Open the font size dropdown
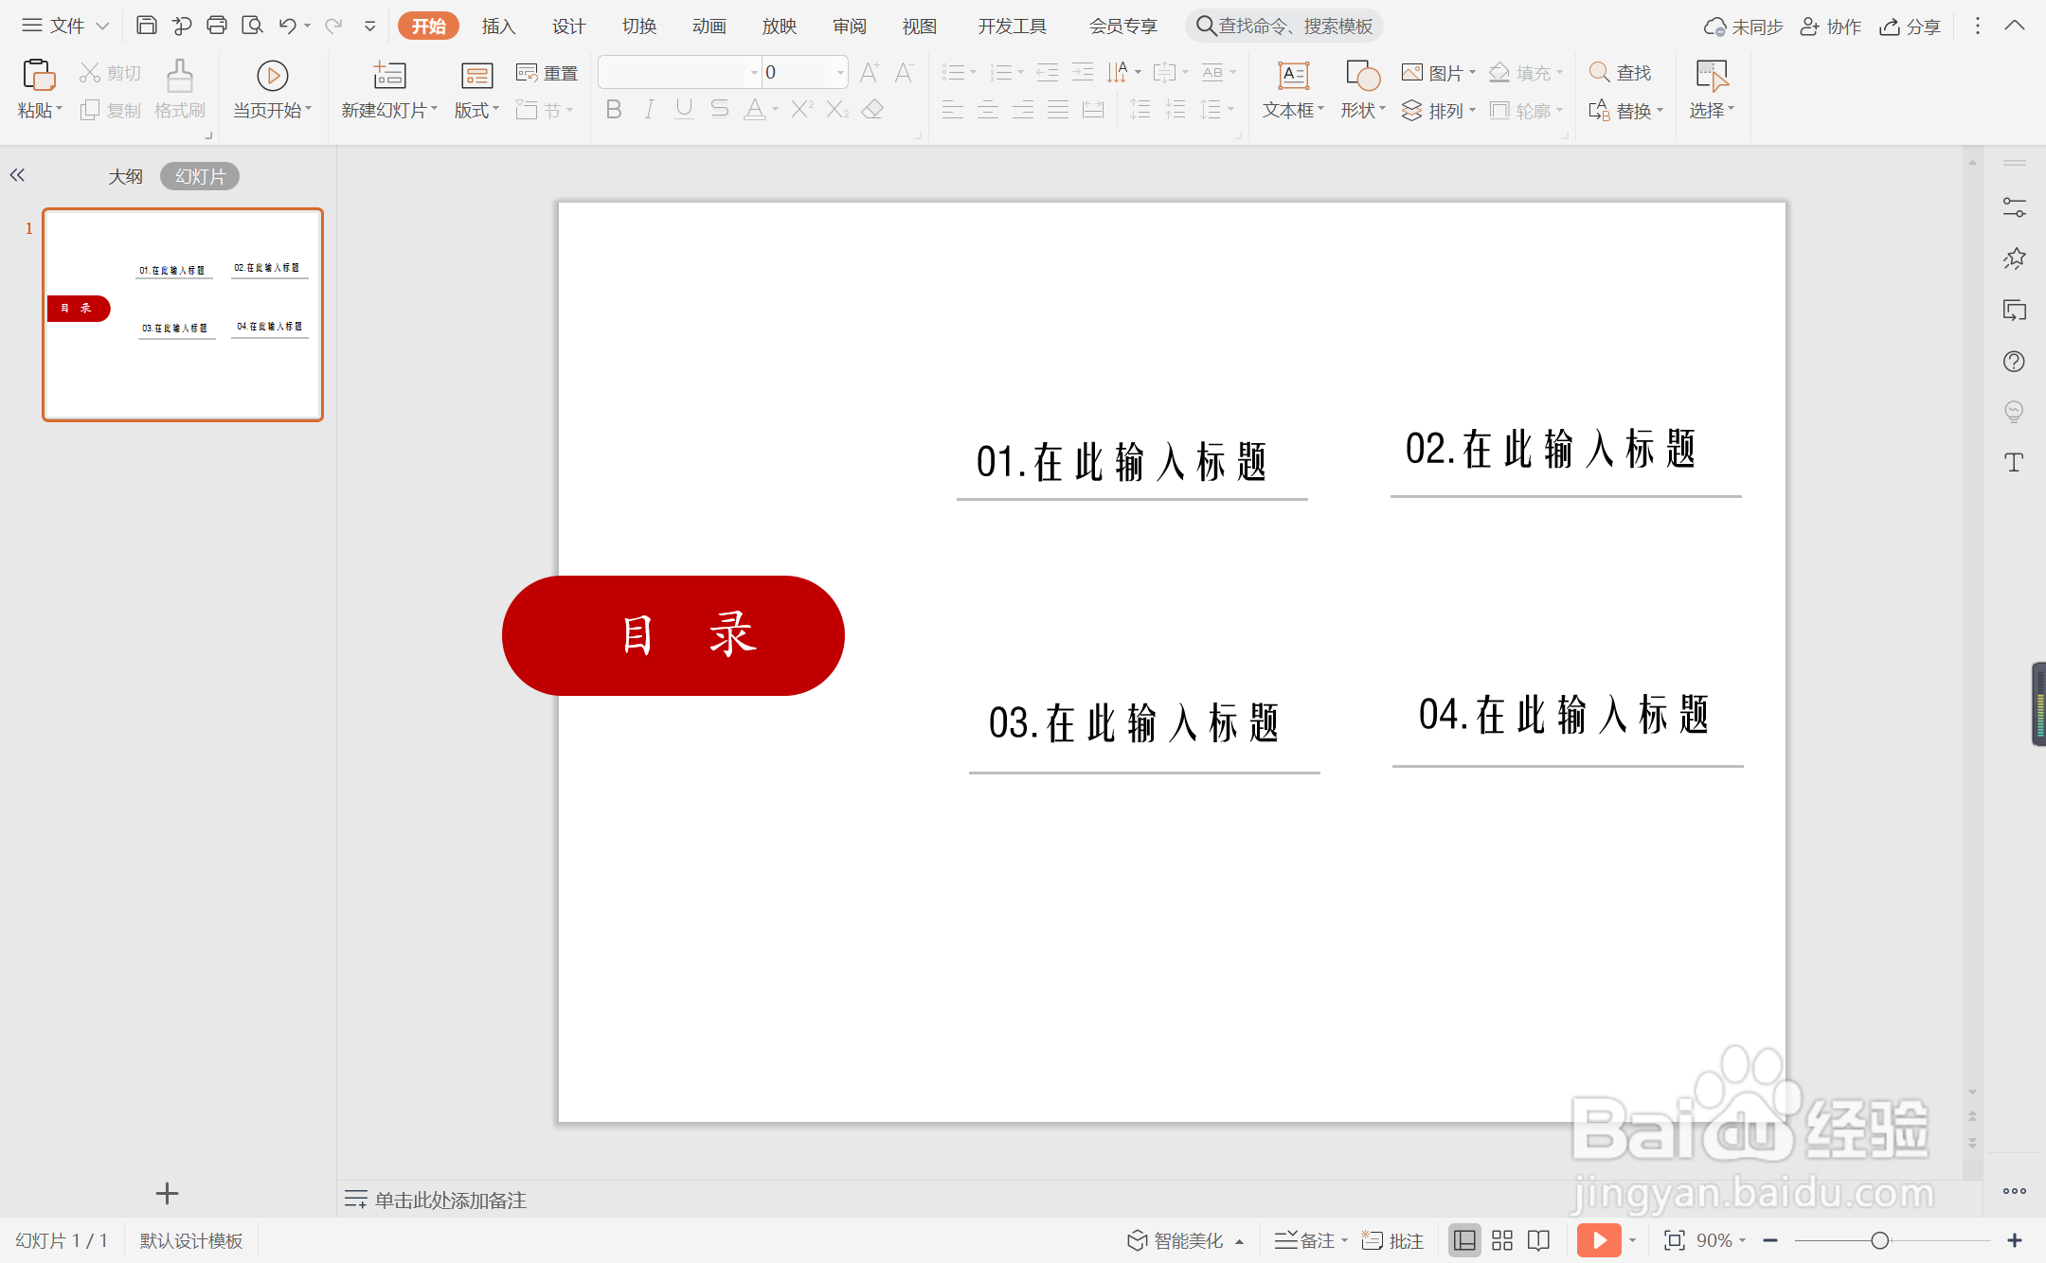 [840, 73]
